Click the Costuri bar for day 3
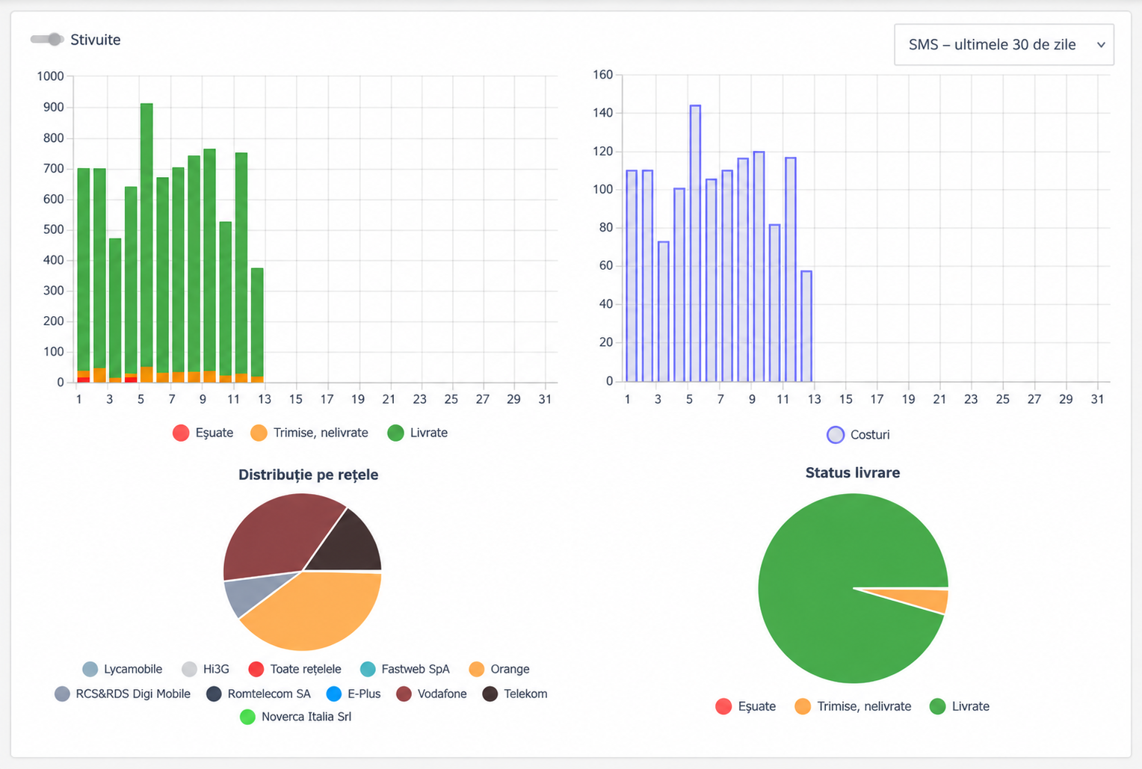This screenshot has height=769, width=1142. click(664, 312)
